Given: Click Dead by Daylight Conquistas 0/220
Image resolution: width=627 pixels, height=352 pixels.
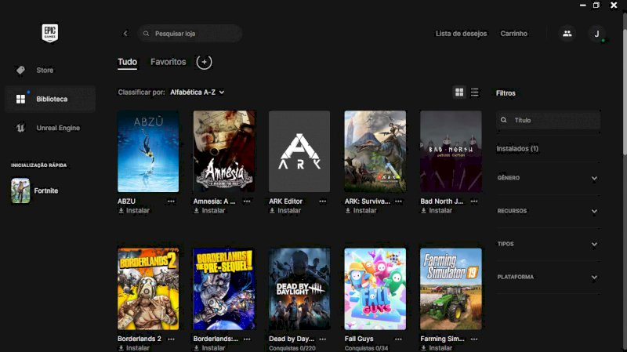Looking at the screenshot, I should point(292,348).
